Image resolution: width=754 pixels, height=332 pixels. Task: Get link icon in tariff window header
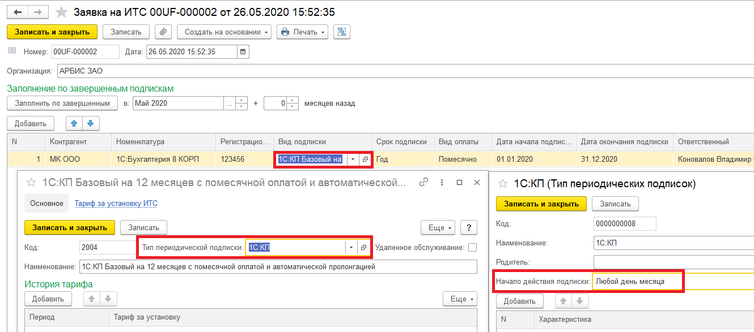point(423,182)
